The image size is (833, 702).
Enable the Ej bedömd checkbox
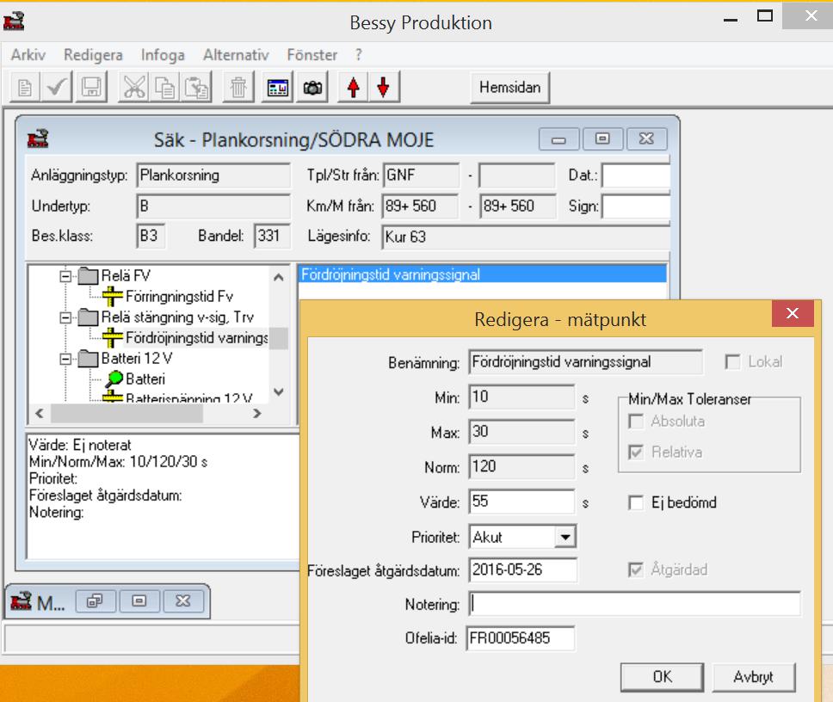636,502
